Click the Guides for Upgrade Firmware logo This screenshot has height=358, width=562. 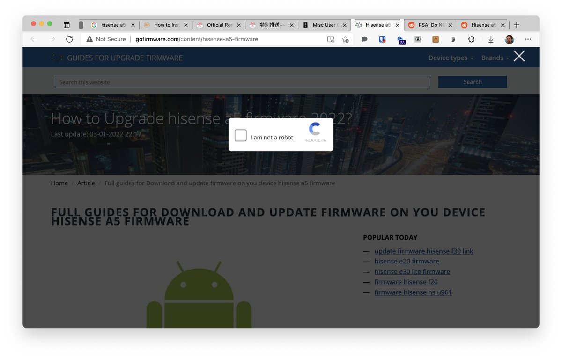pyautogui.click(x=117, y=58)
